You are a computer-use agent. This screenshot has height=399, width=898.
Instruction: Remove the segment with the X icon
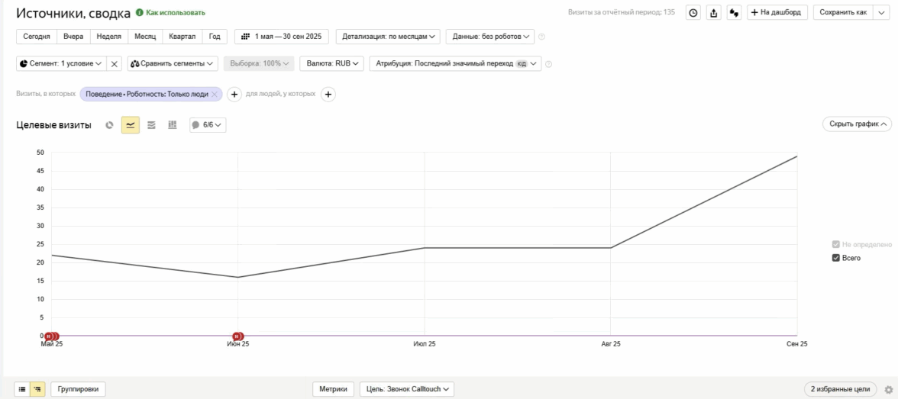(115, 64)
